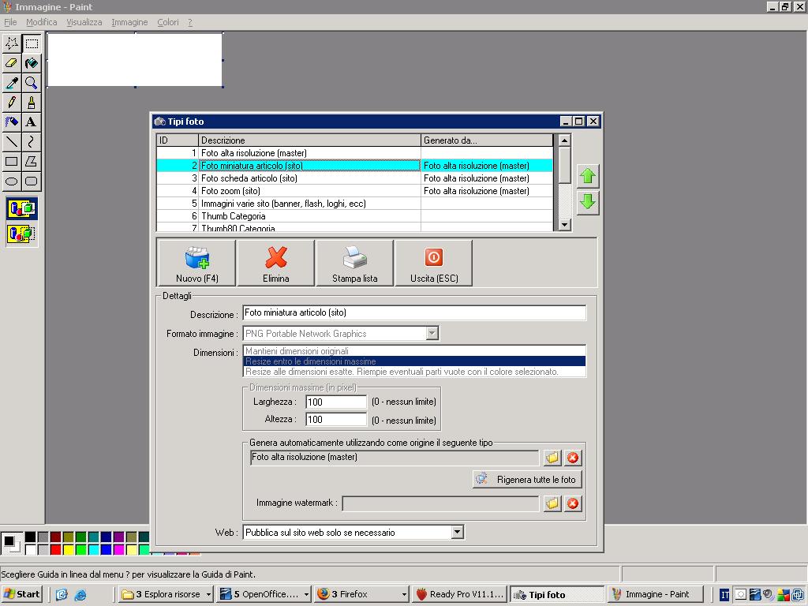Select the Rectangle shape tool
Image resolution: width=808 pixels, height=606 pixels.
click(12, 161)
